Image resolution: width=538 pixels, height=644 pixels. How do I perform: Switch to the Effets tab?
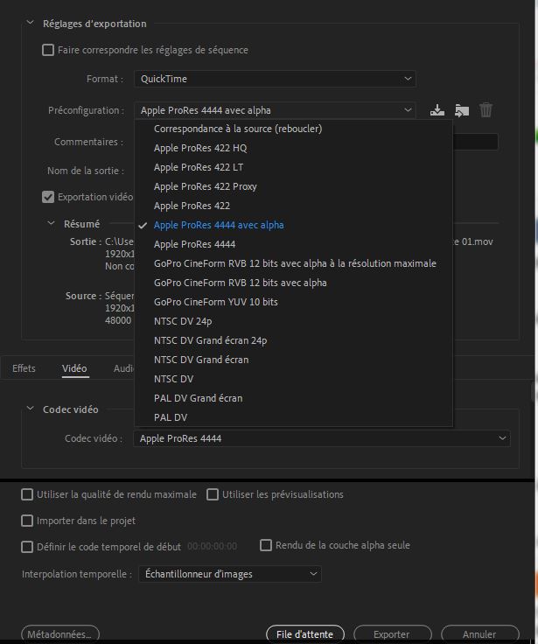pos(24,368)
